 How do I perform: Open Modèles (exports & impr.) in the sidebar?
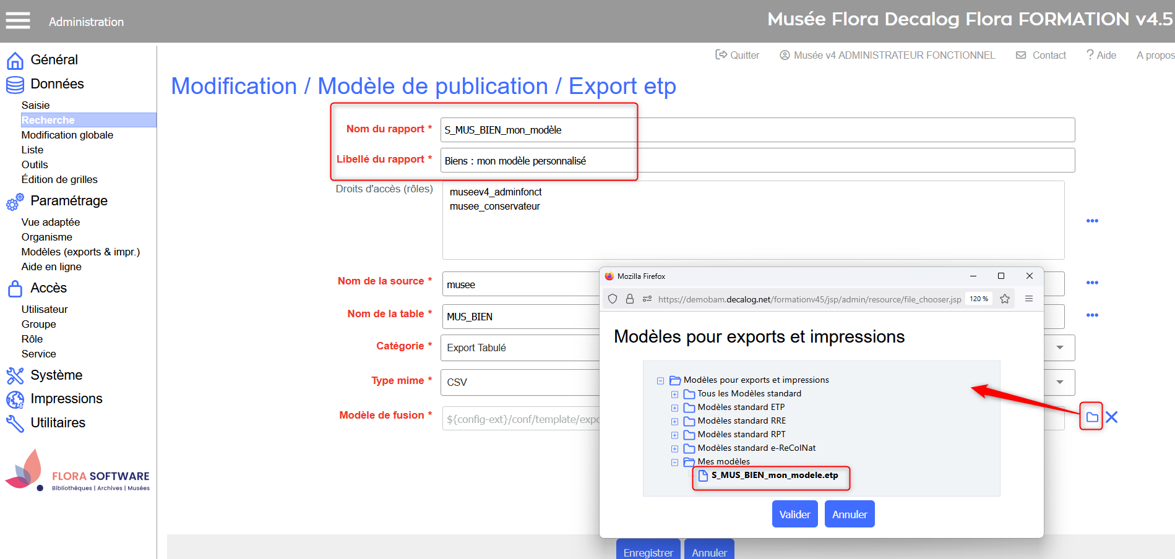click(x=80, y=252)
